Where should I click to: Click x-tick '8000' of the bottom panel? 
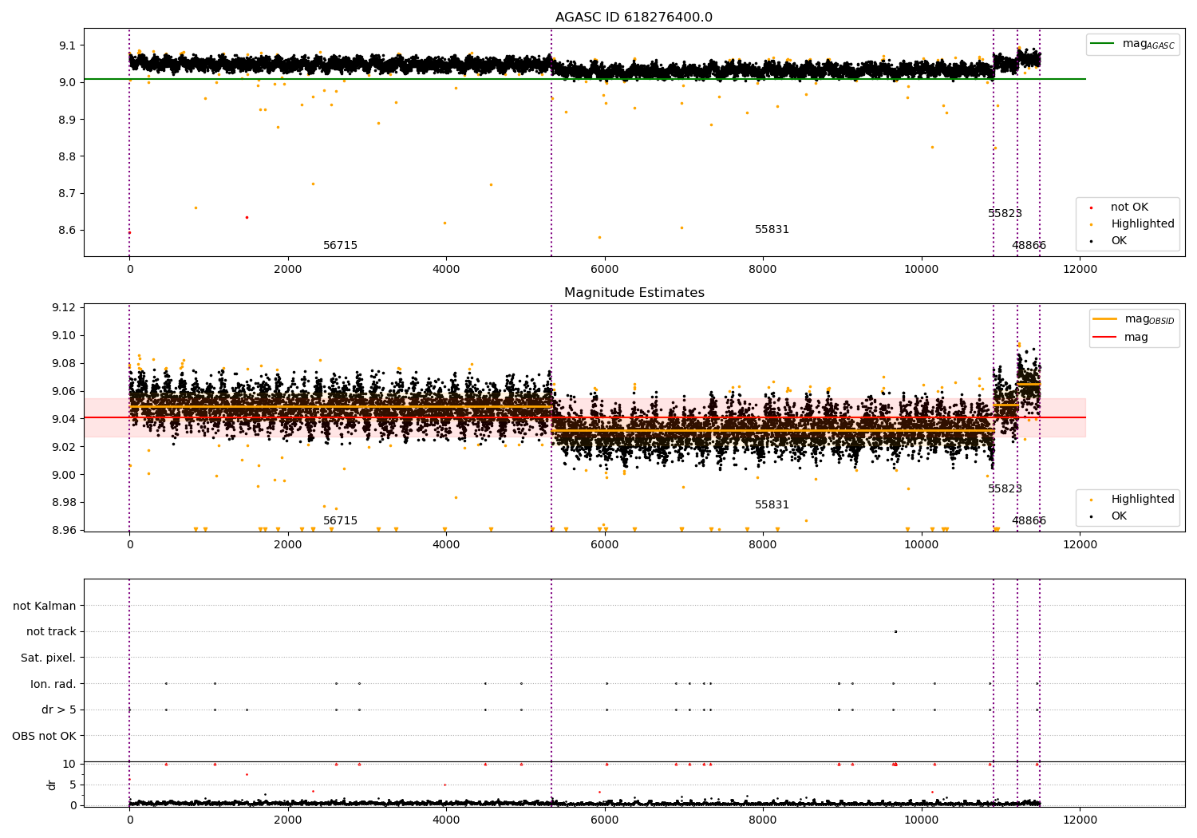[763, 820]
